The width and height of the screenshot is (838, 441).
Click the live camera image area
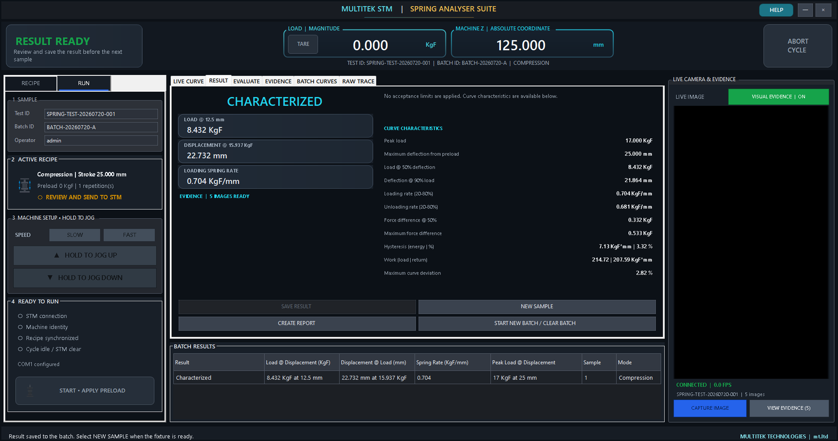[x=751, y=241]
